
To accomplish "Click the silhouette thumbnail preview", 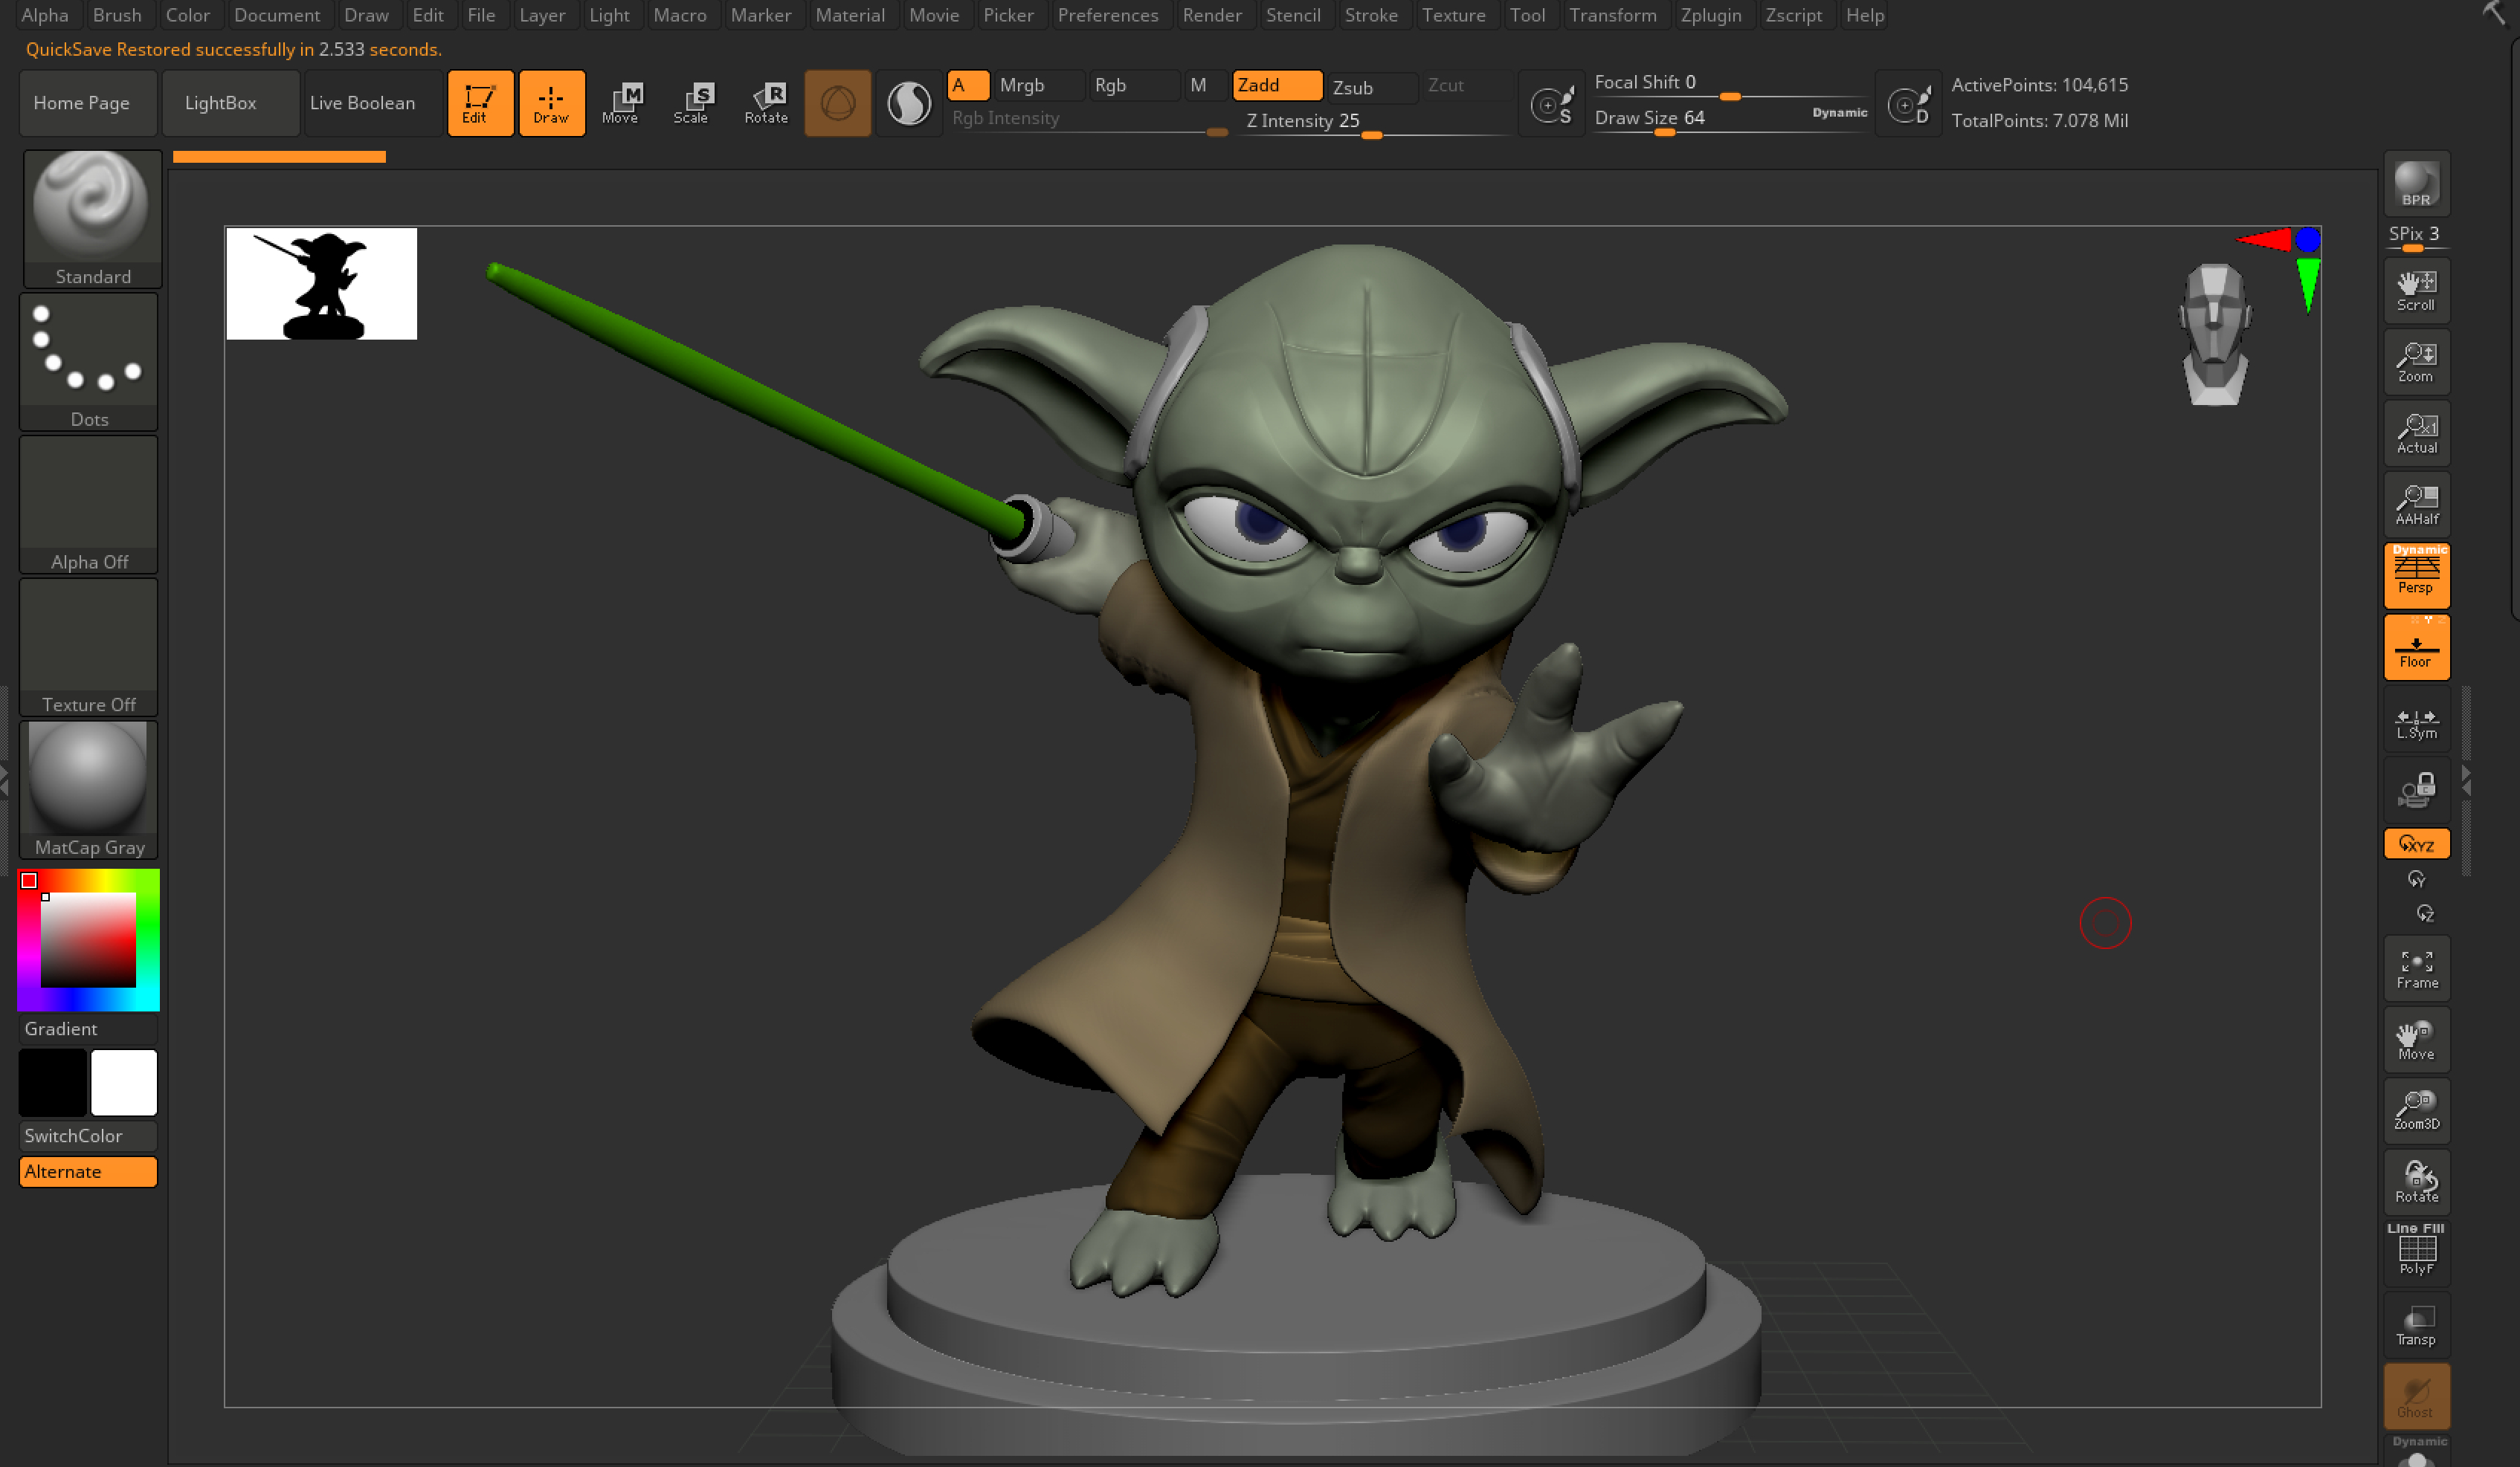I will (x=321, y=284).
